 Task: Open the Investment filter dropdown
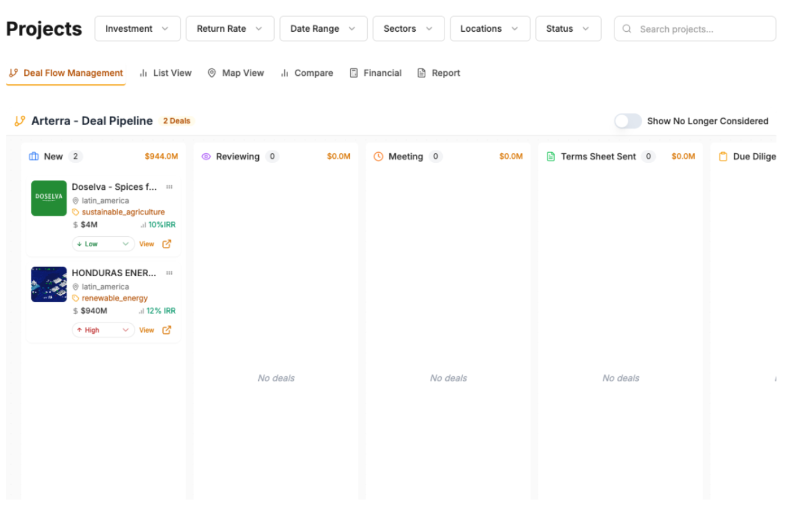[x=138, y=29]
